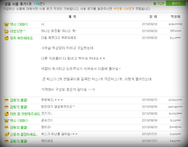Click rating label '신중히 결정하세요..'
Screen dimensions: 188x147
point(24,134)
